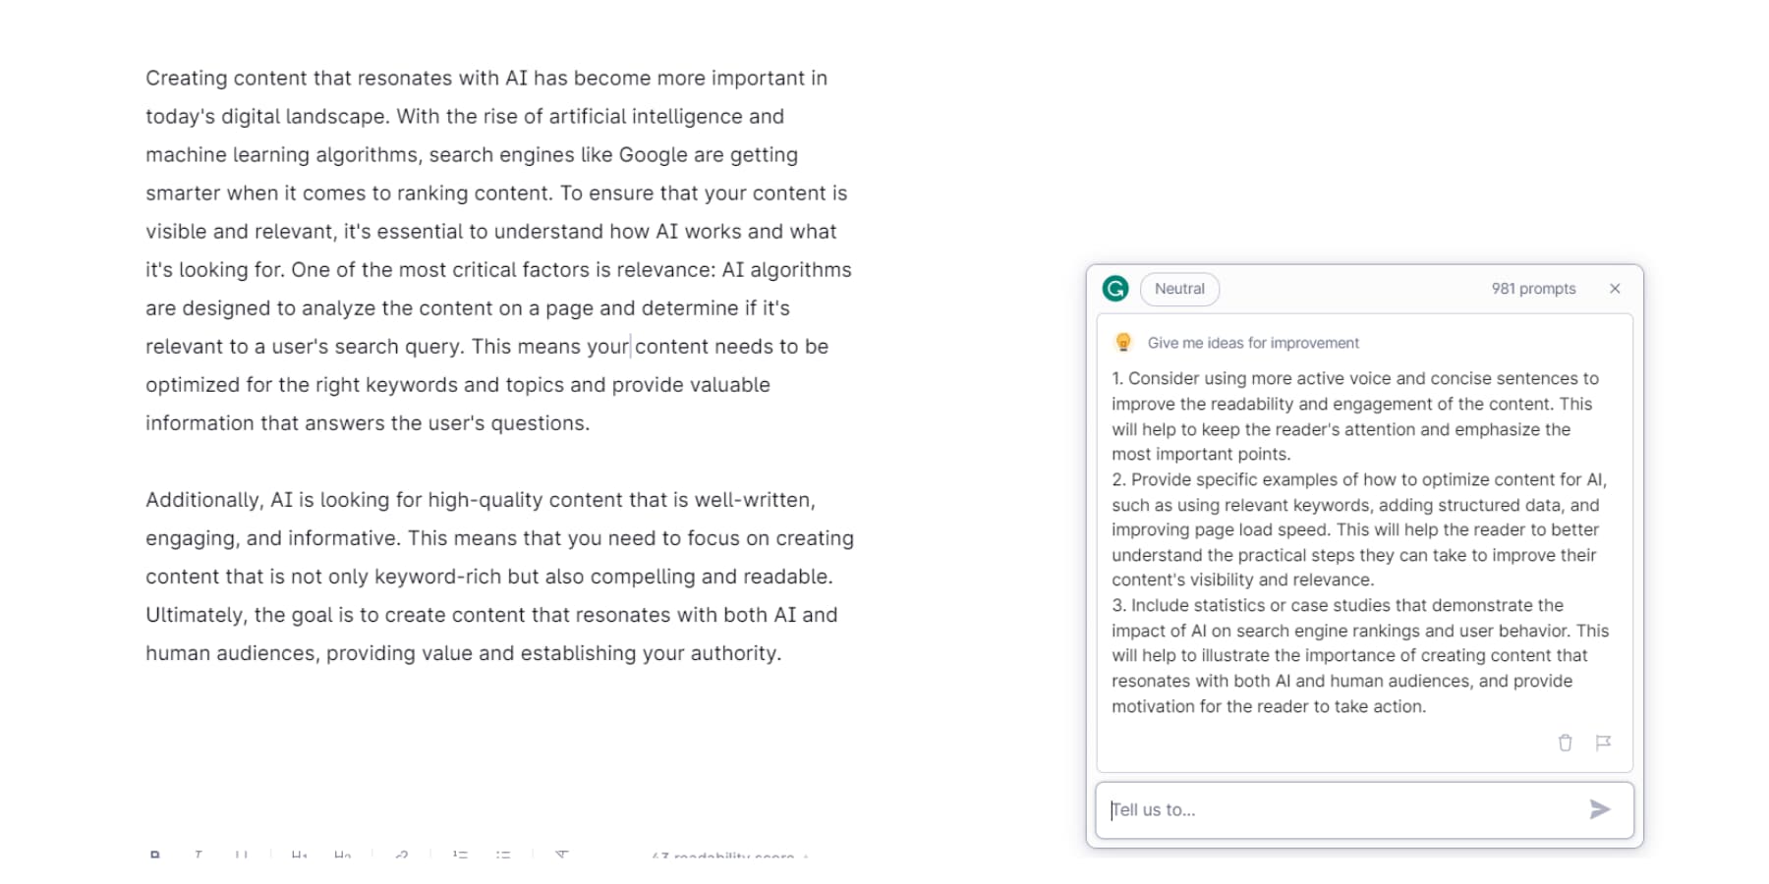
Task: Apply H2 heading style
Action: click(x=342, y=856)
